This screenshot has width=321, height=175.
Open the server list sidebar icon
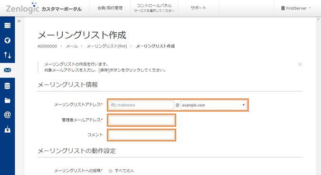[8, 26]
